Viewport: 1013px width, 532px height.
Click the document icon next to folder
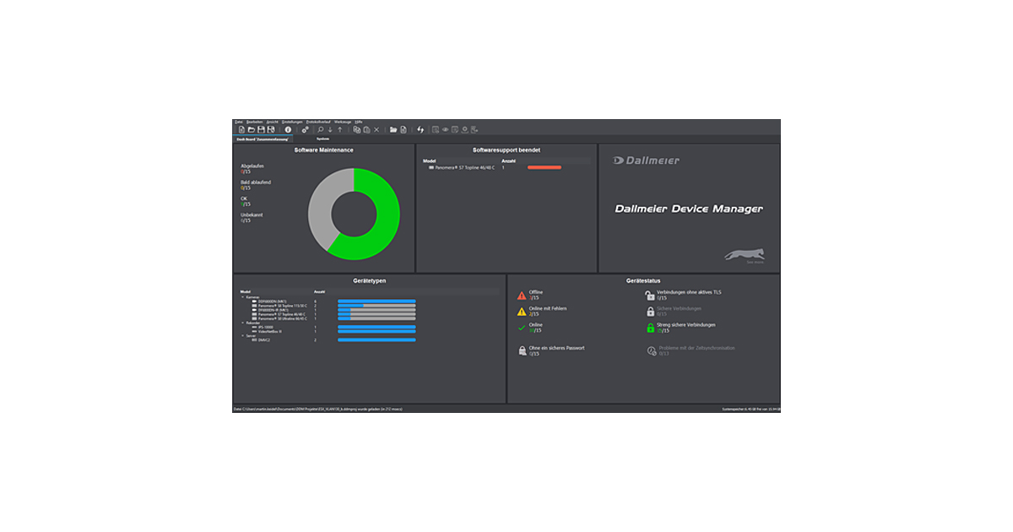pos(404,129)
